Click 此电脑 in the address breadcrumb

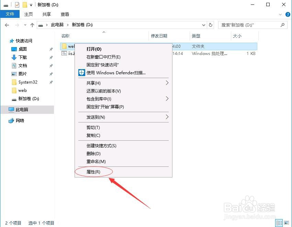click(57, 24)
